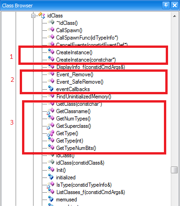
Task: Select GetSuperclass() method entry
Action: pos(73,126)
